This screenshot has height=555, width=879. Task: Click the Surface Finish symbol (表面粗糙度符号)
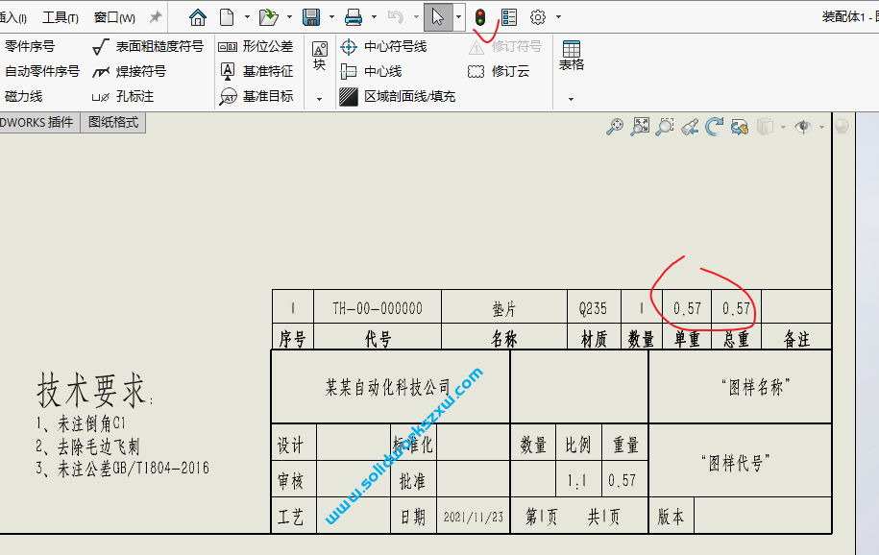point(148,46)
